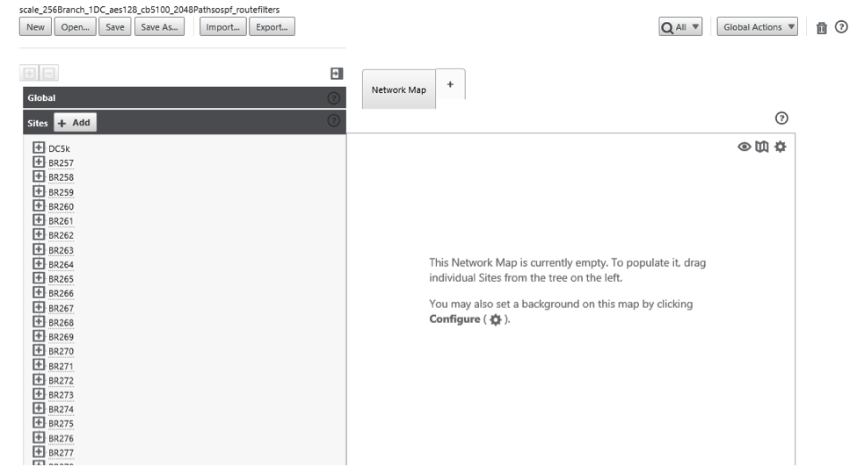Click the trash can delete icon
Screen dimensions: 857x466
822,28
